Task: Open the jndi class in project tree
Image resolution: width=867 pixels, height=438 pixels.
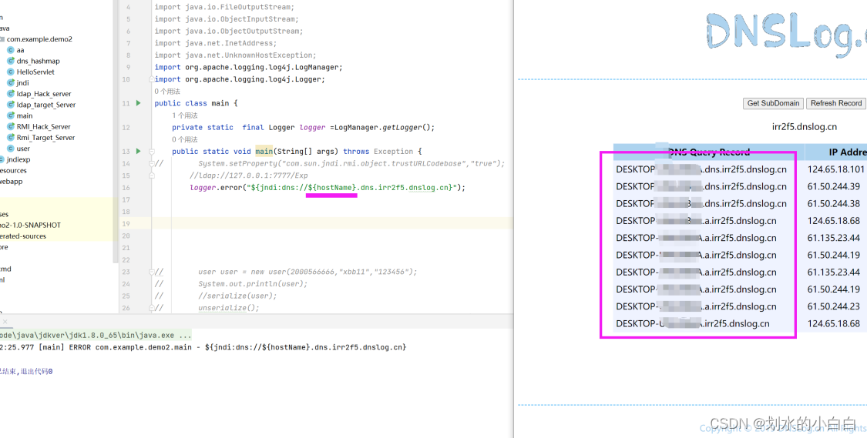Action: (x=22, y=83)
